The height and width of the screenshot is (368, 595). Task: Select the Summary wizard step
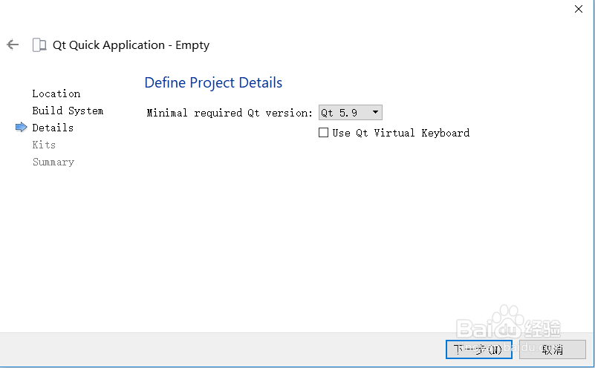coord(53,162)
